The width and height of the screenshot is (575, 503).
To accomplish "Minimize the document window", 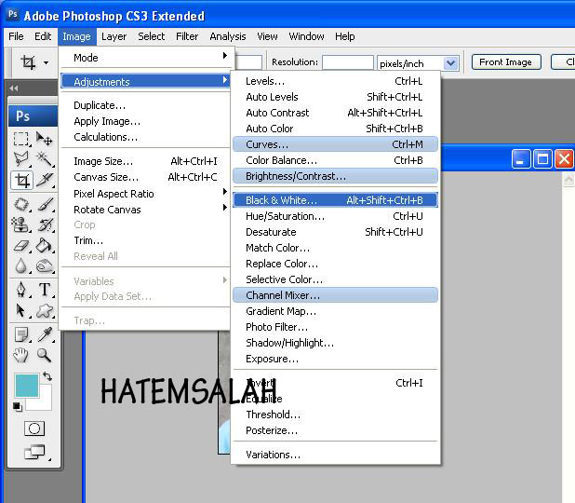I will point(521,159).
